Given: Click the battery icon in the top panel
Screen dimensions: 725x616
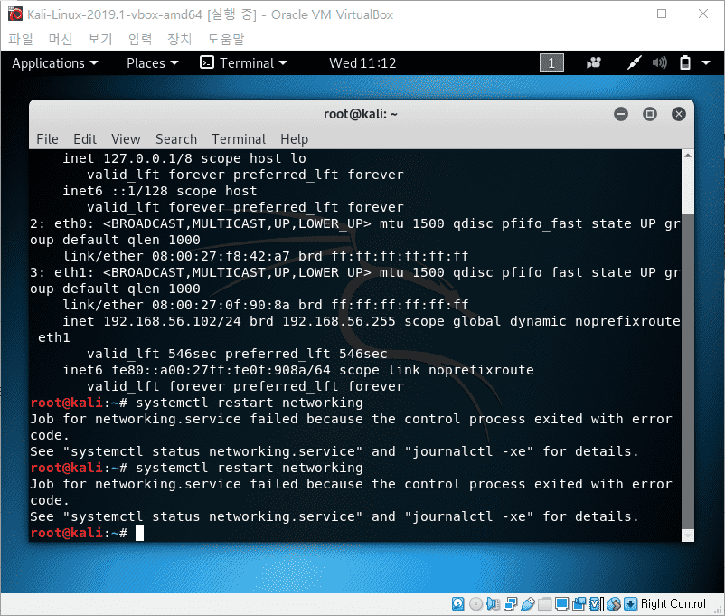Looking at the screenshot, I should tap(685, 63).
